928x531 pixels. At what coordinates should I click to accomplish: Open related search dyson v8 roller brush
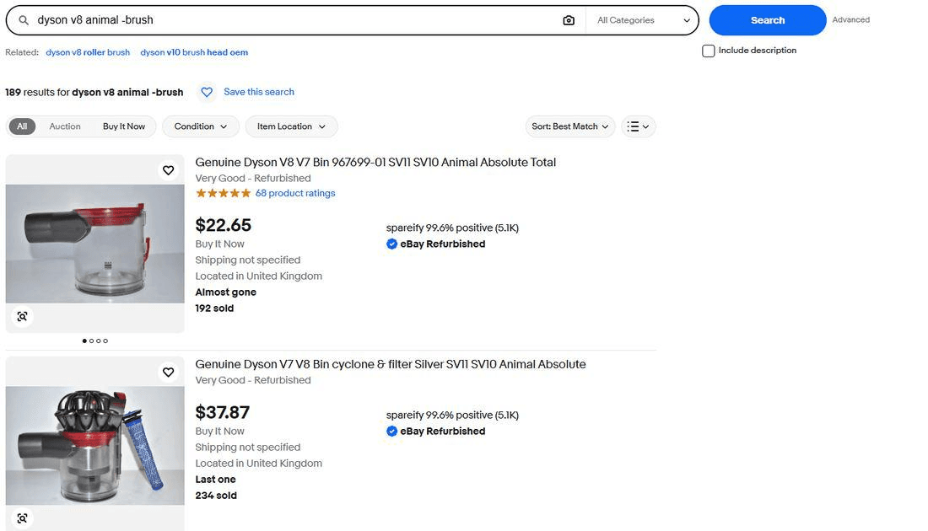coord(88,52)
